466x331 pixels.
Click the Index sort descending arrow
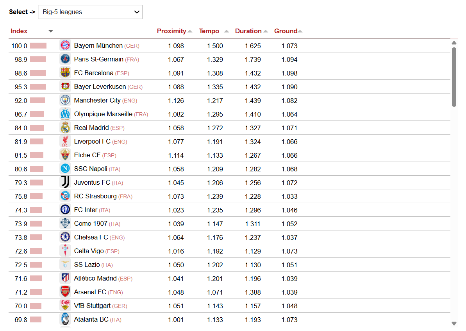coord(51,31)
